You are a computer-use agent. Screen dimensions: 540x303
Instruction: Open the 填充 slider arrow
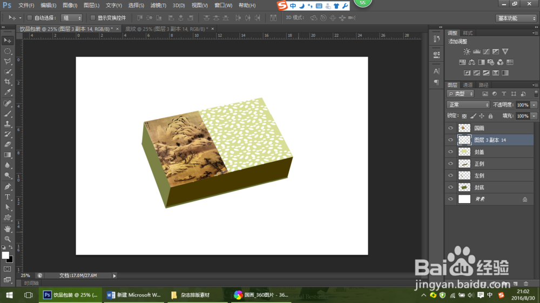(534, 116)
